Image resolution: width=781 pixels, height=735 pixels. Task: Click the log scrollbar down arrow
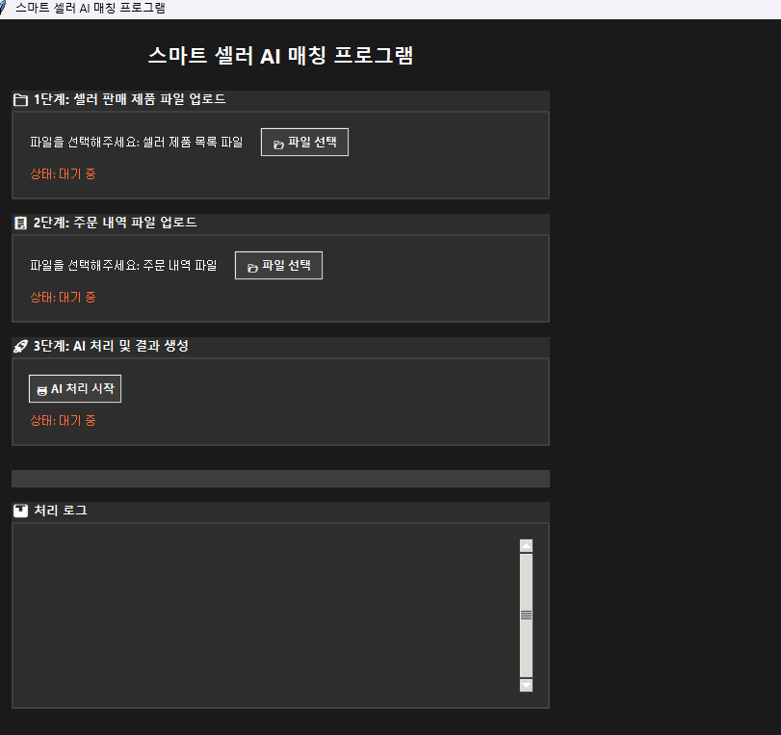click(x=526, y=685)
